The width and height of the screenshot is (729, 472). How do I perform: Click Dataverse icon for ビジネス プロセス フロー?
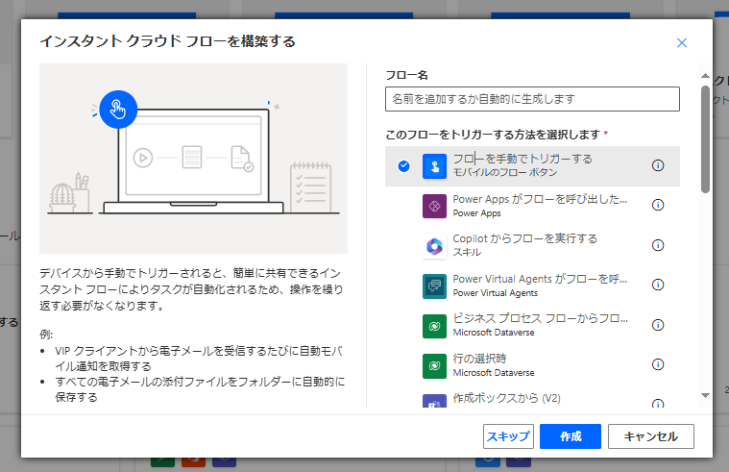434,326
